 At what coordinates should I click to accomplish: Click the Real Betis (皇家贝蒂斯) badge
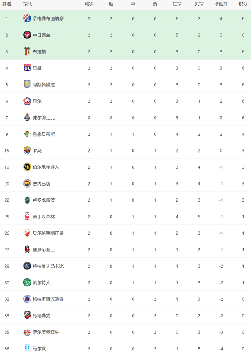tap(27, 134)
